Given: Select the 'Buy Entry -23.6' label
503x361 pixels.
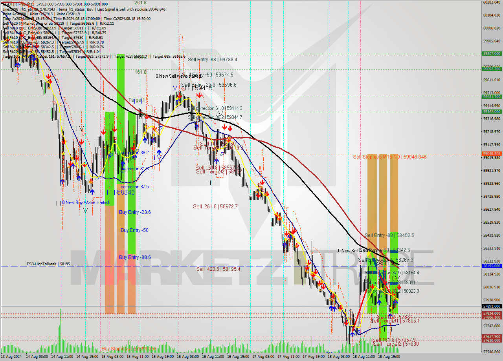Looking at the screenshot, I should [135, 212].
